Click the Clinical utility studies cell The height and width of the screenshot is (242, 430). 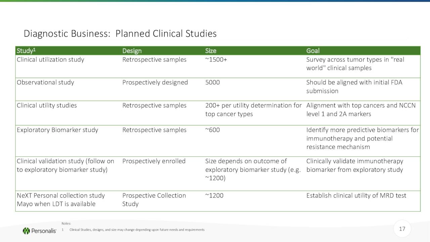(47, 105)
